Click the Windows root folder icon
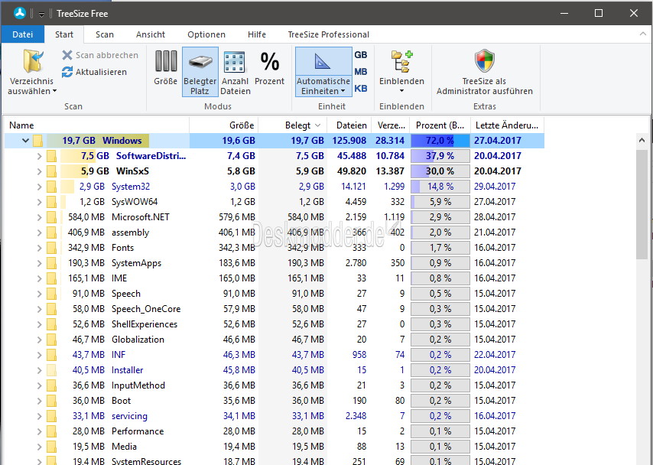Image resolution: width=653 pixels, height=465 pixels. click(37, 141)
